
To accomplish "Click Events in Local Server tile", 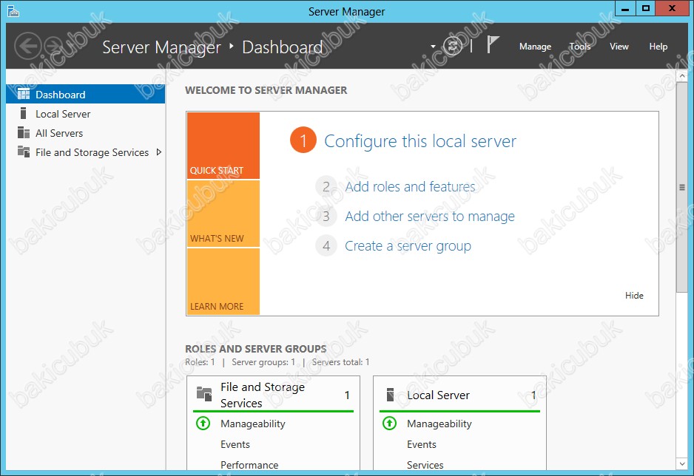I will [422, 444].
